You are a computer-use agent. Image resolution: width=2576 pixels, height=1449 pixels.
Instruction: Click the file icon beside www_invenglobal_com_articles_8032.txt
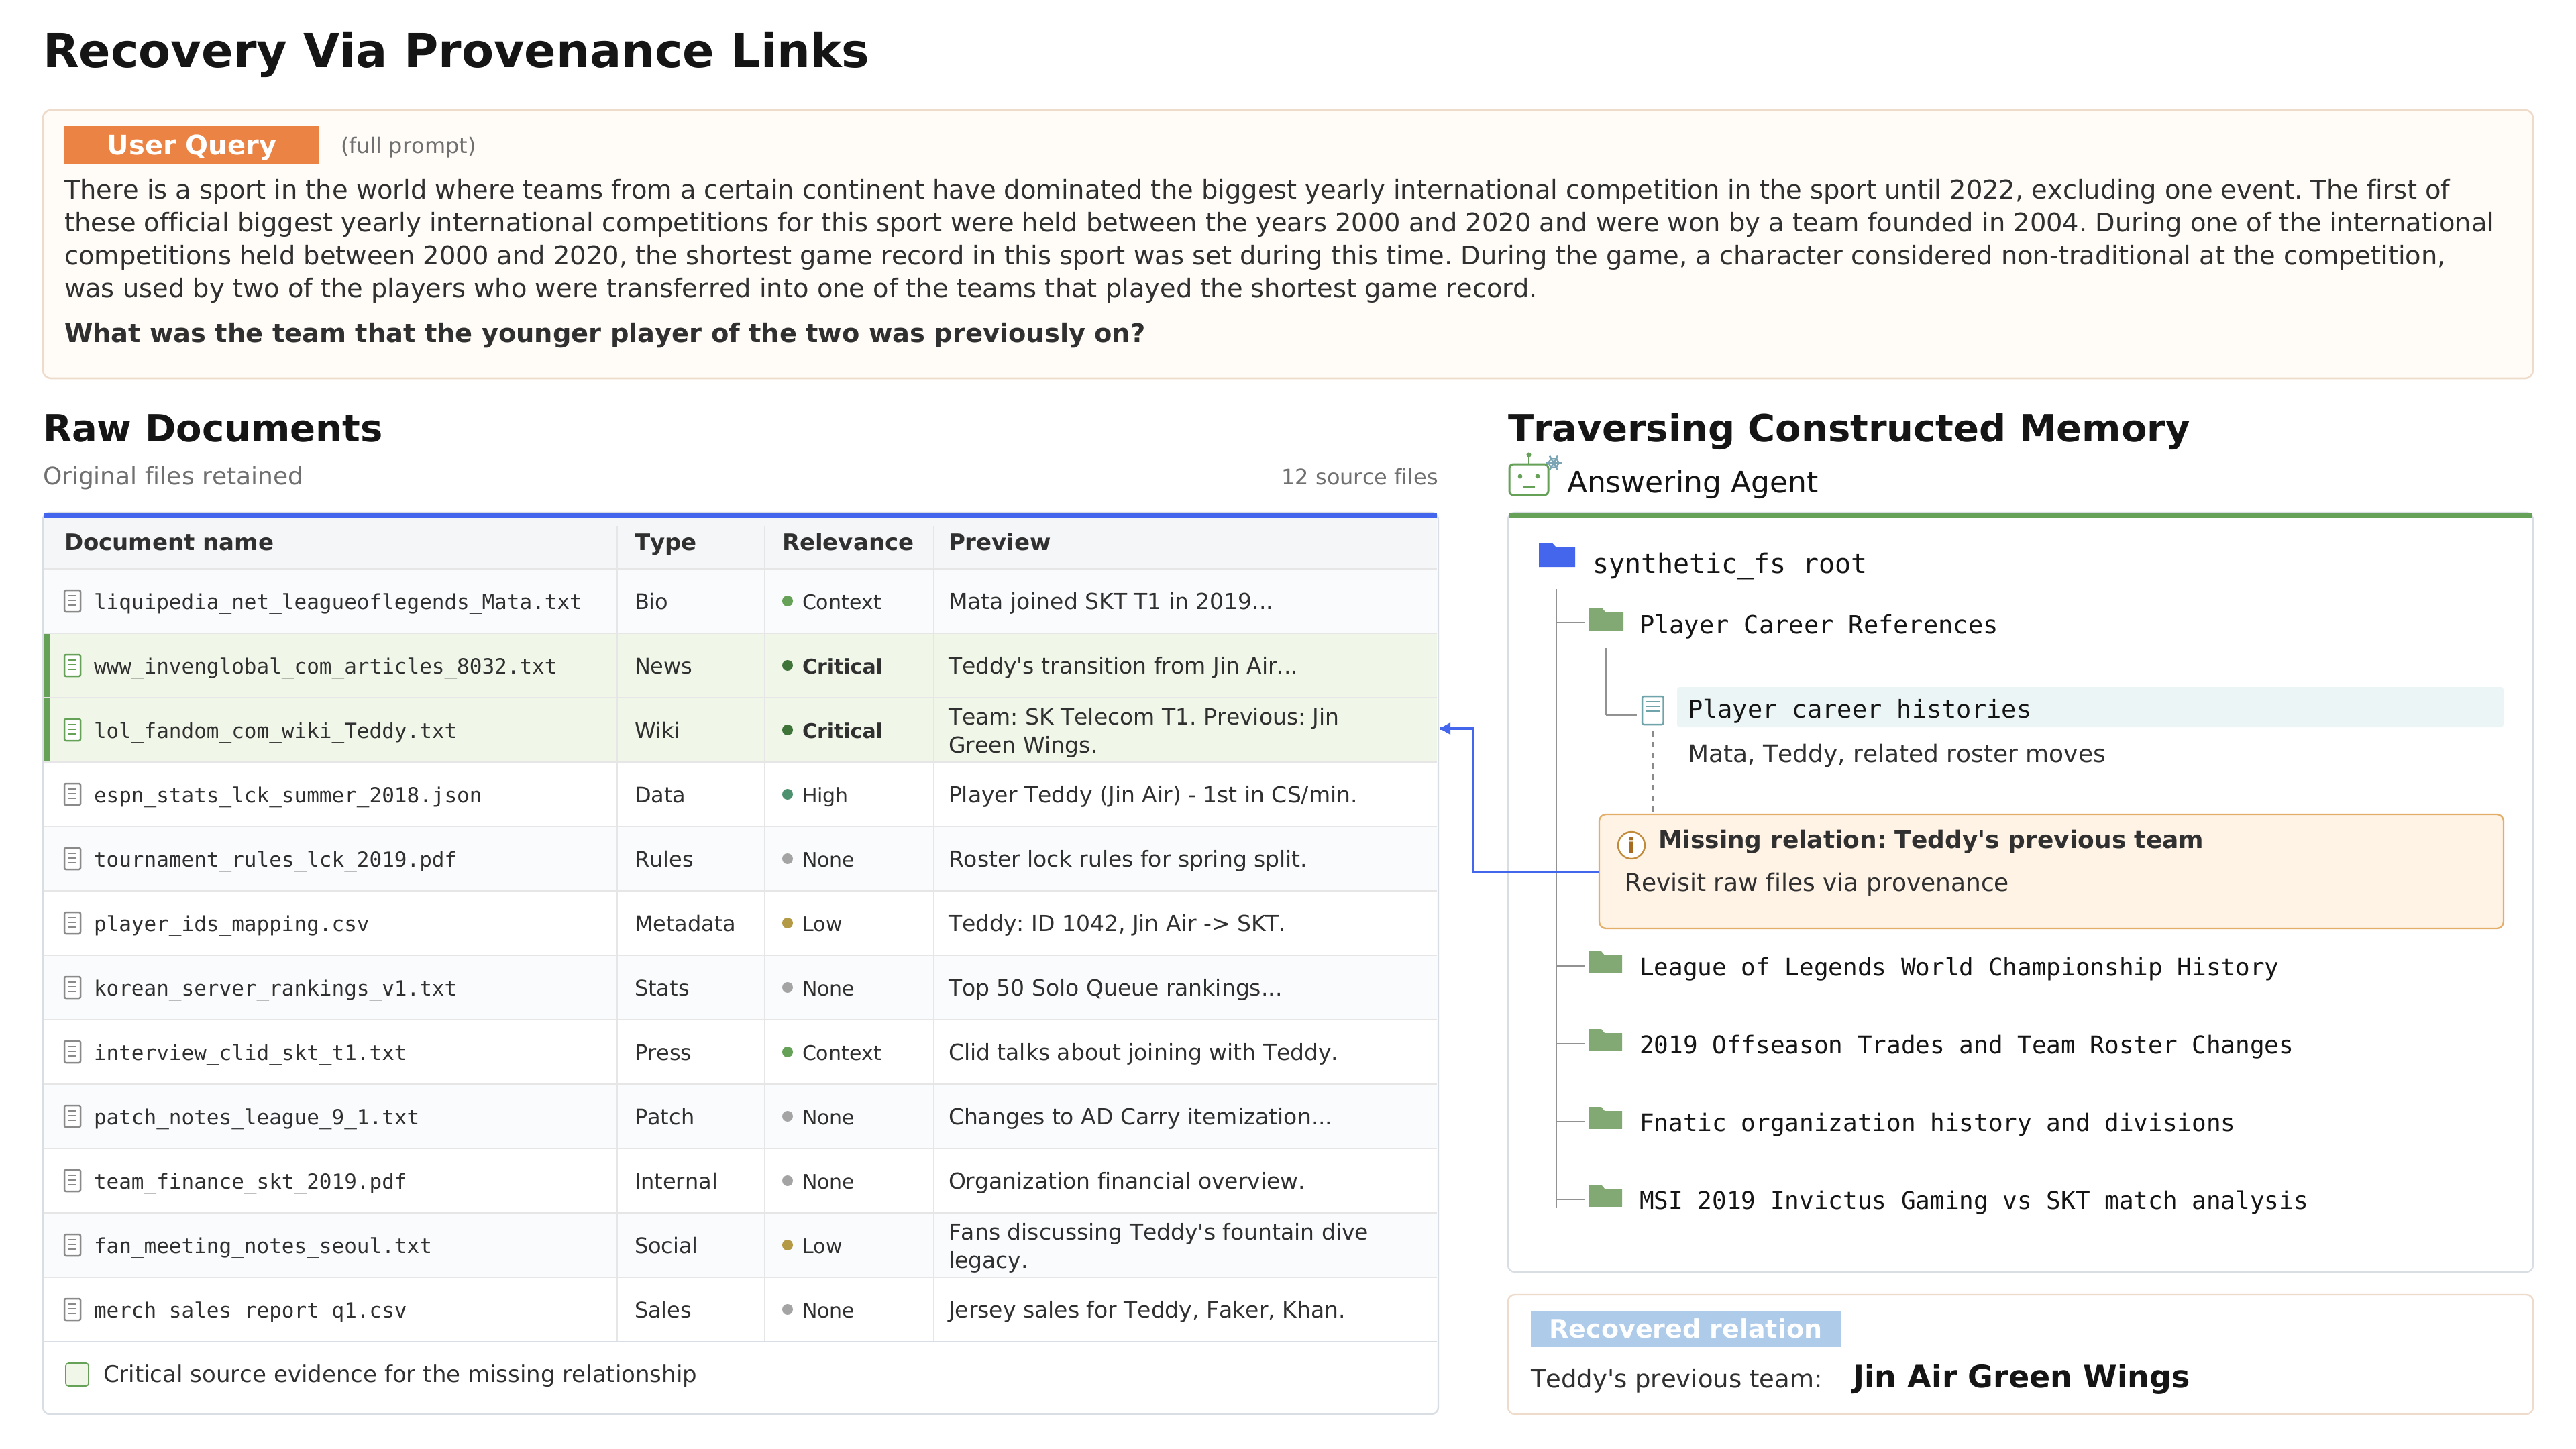(x=72, y=665)
